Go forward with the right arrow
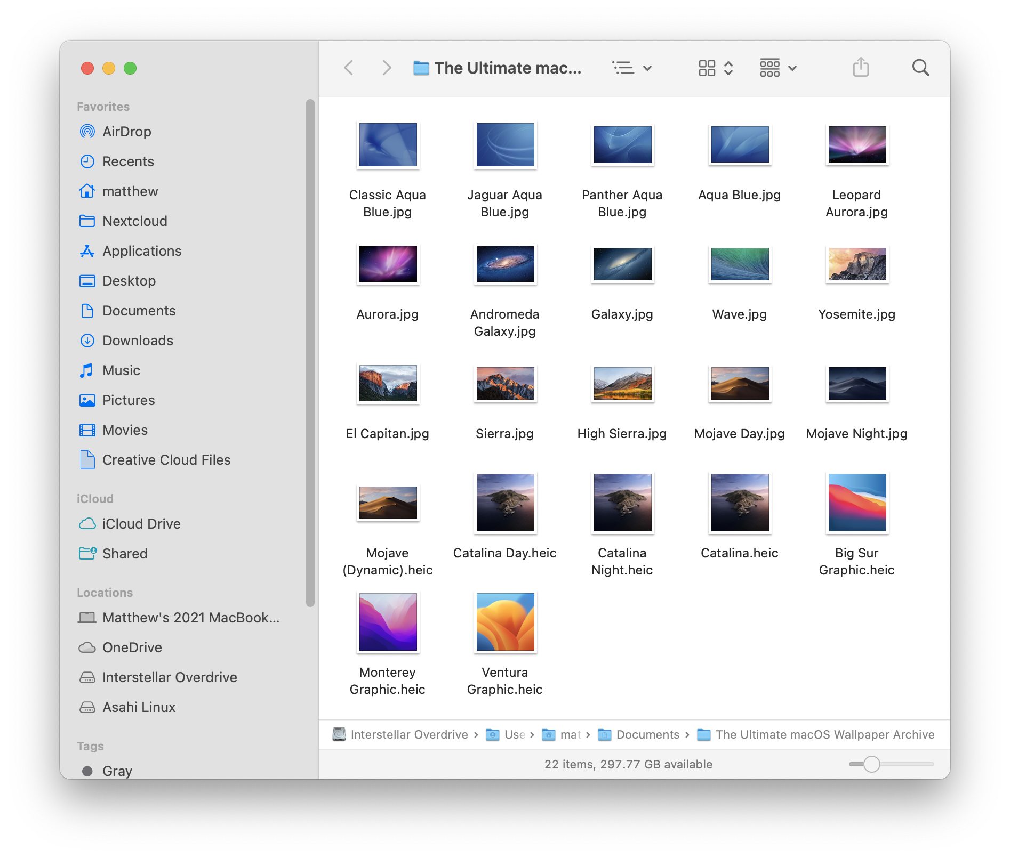This screenshot has width=1010, height=858. pos(387,68)
